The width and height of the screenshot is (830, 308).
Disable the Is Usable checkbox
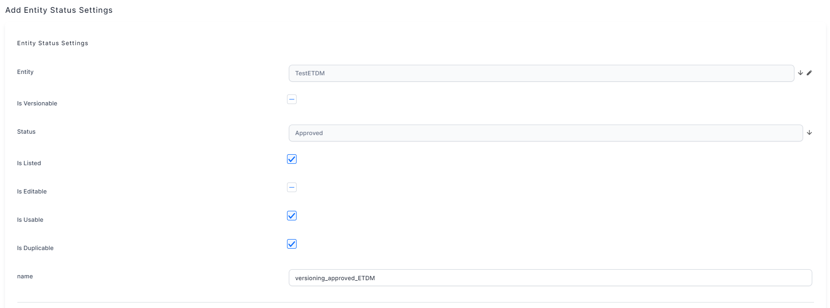point(292,216)
